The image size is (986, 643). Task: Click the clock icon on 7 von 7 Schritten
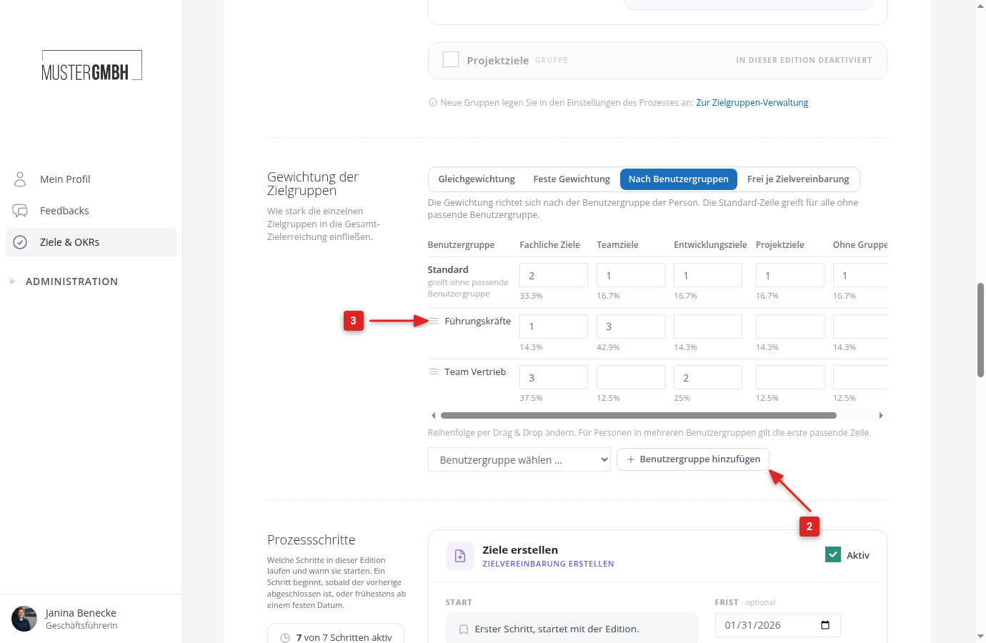pyautogui.click(x=285, y=637)
